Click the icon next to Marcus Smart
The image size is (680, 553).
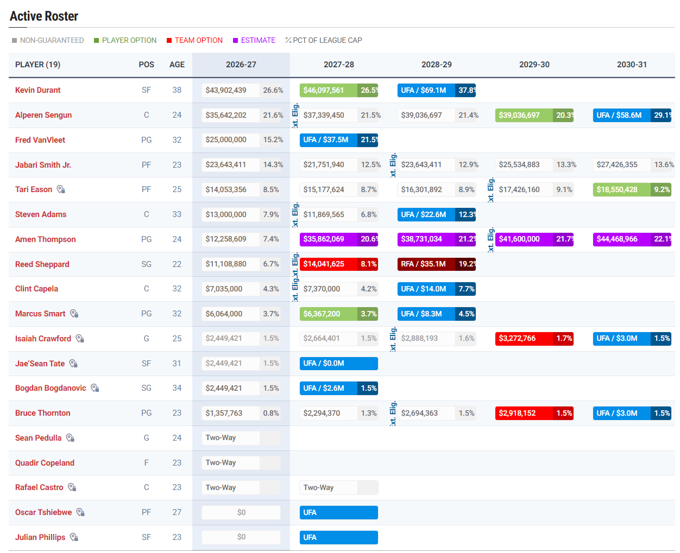tap(74, 314)
